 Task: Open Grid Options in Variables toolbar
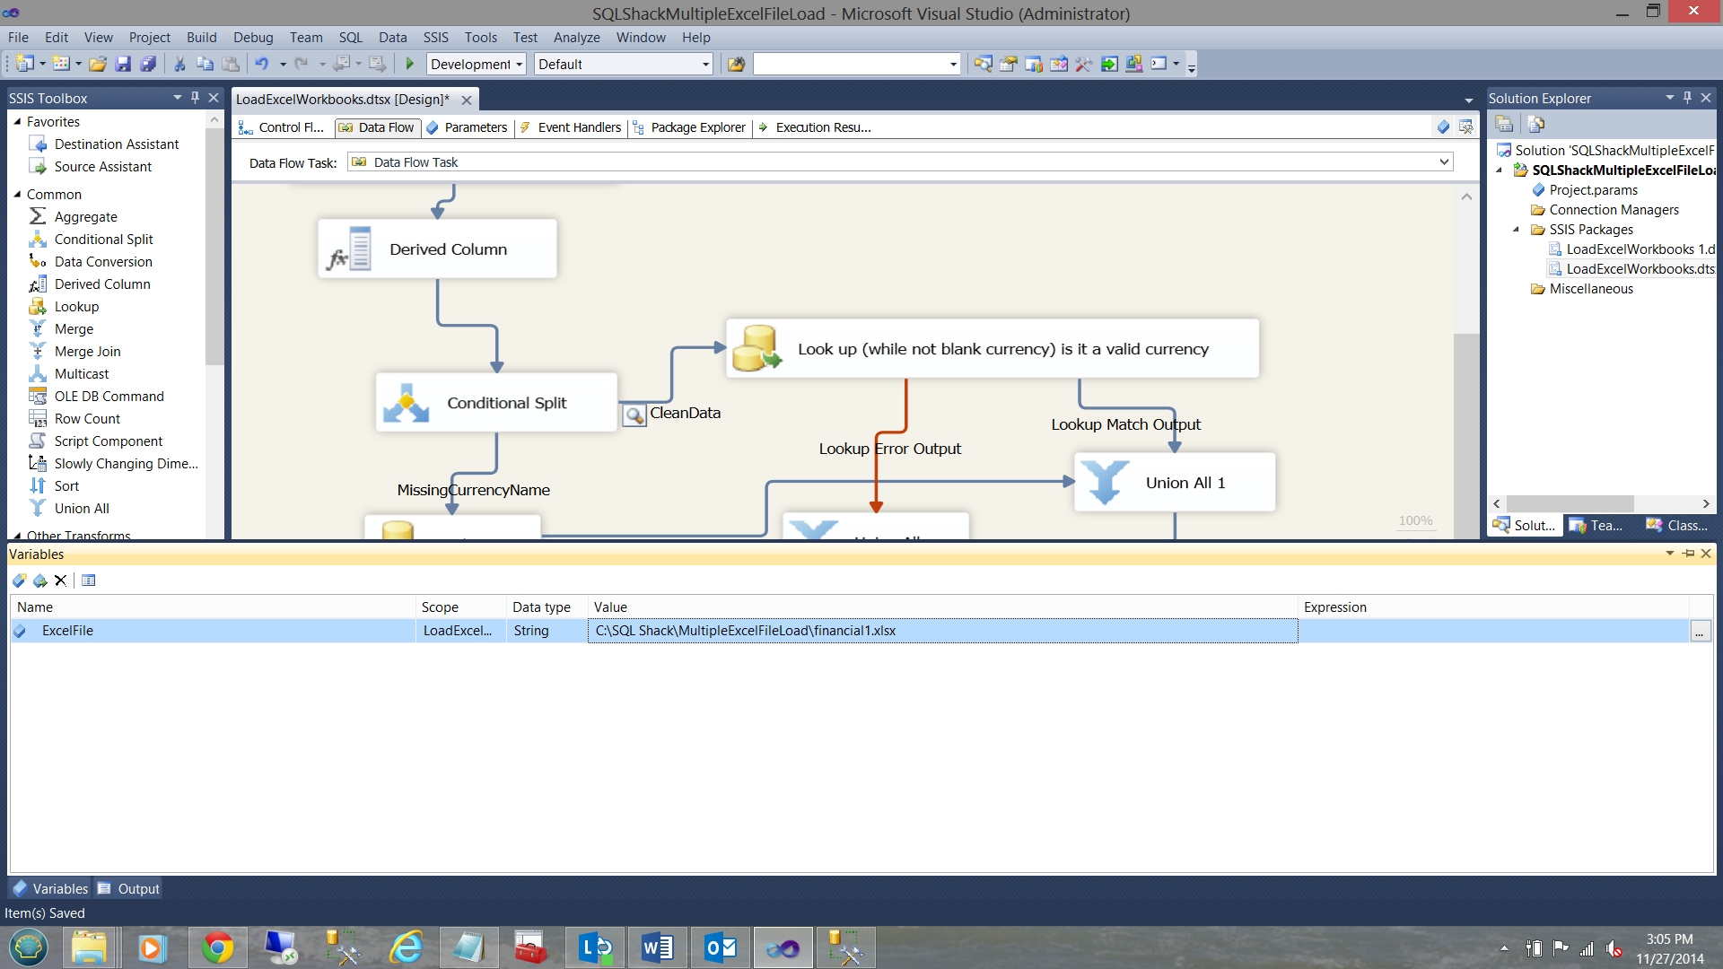pos(89,581)
